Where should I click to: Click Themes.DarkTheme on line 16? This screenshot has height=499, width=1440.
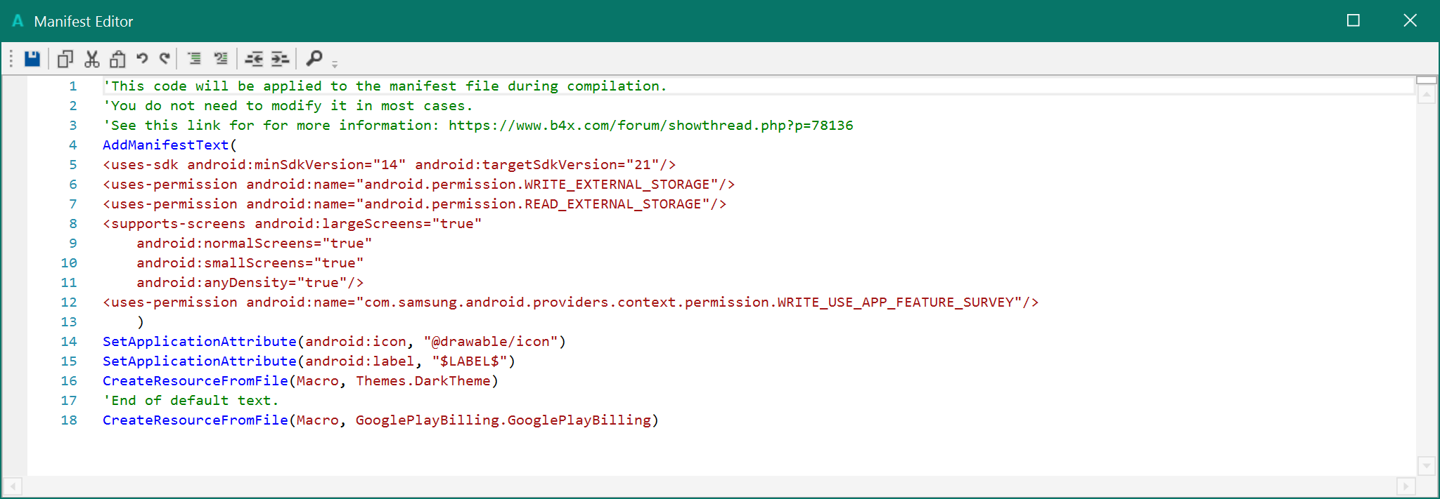click(423, 381)
